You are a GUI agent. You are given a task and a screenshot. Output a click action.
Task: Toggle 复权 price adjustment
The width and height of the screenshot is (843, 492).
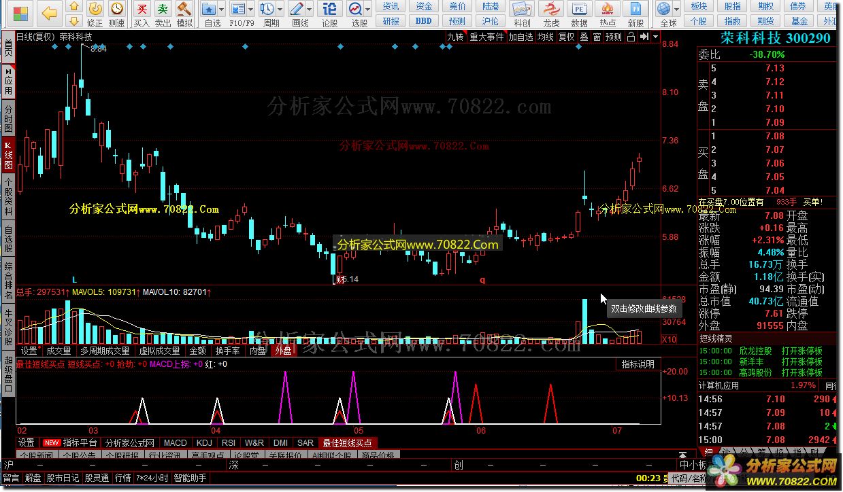567,37
